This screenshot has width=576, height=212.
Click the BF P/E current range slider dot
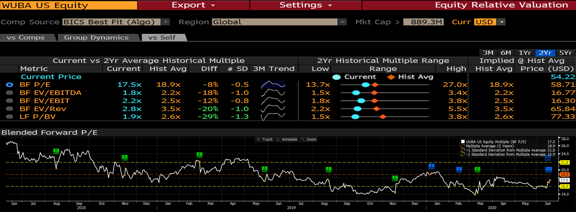point(365,85)
